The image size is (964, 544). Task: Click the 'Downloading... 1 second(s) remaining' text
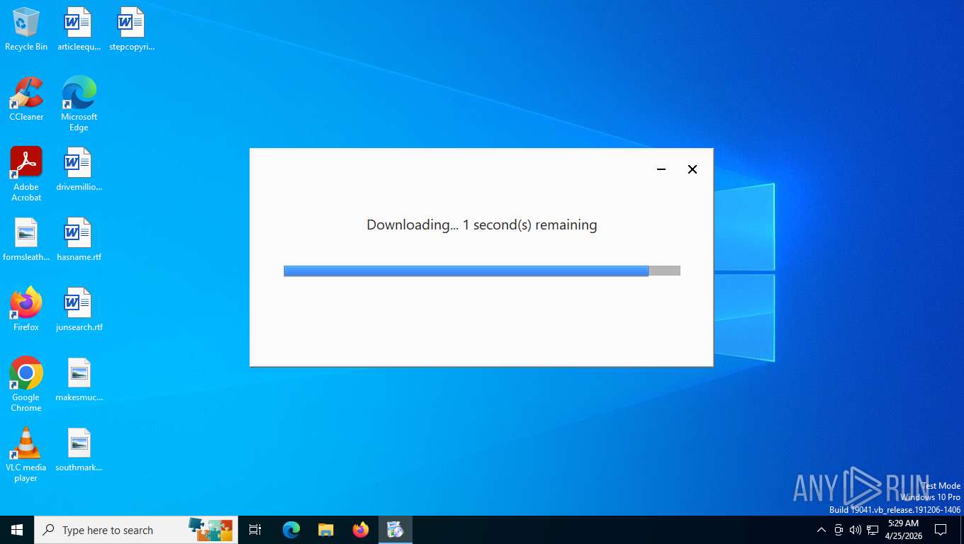click(482, 225)
